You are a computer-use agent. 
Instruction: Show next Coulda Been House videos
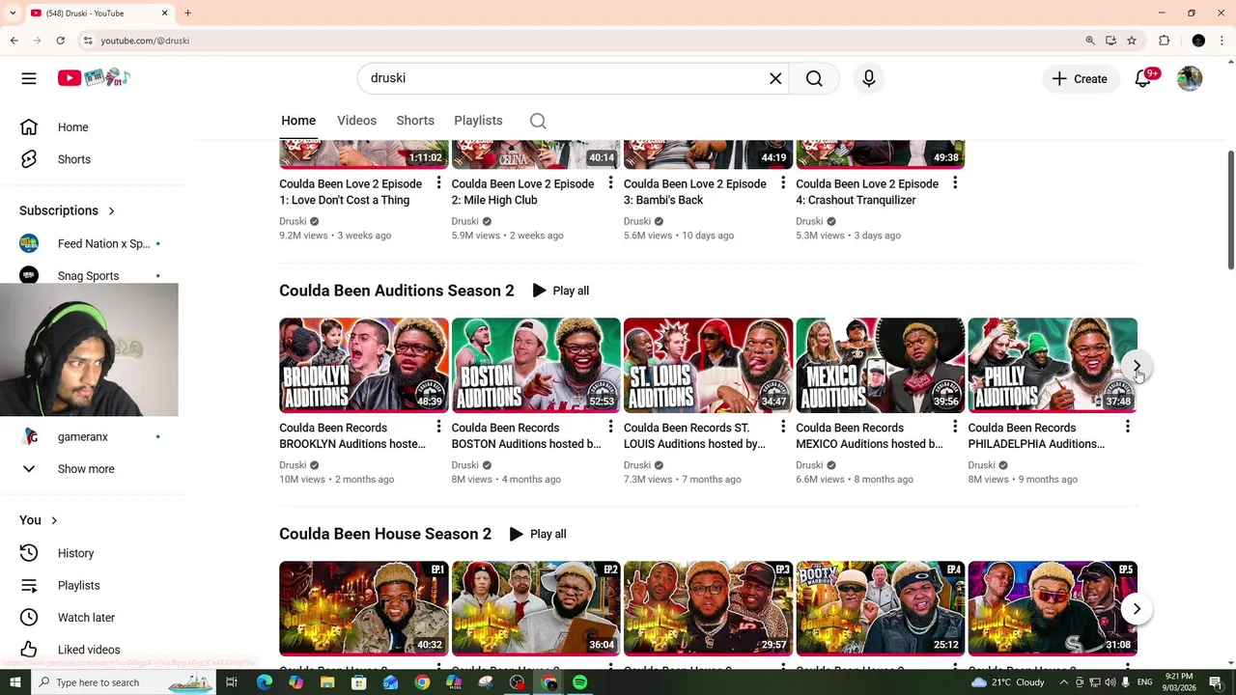tap(1137, 609)
